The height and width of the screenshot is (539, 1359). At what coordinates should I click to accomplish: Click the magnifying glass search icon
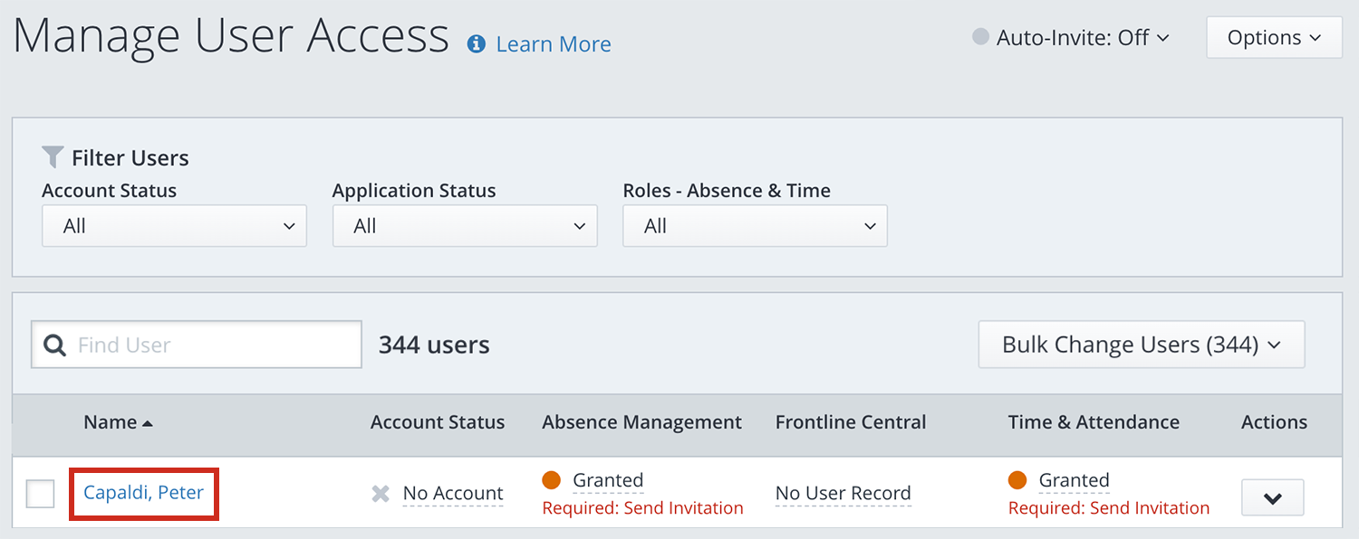[x=54, y=345]
